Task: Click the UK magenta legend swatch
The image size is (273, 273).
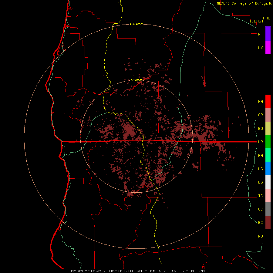Action: tap(268, 48)
